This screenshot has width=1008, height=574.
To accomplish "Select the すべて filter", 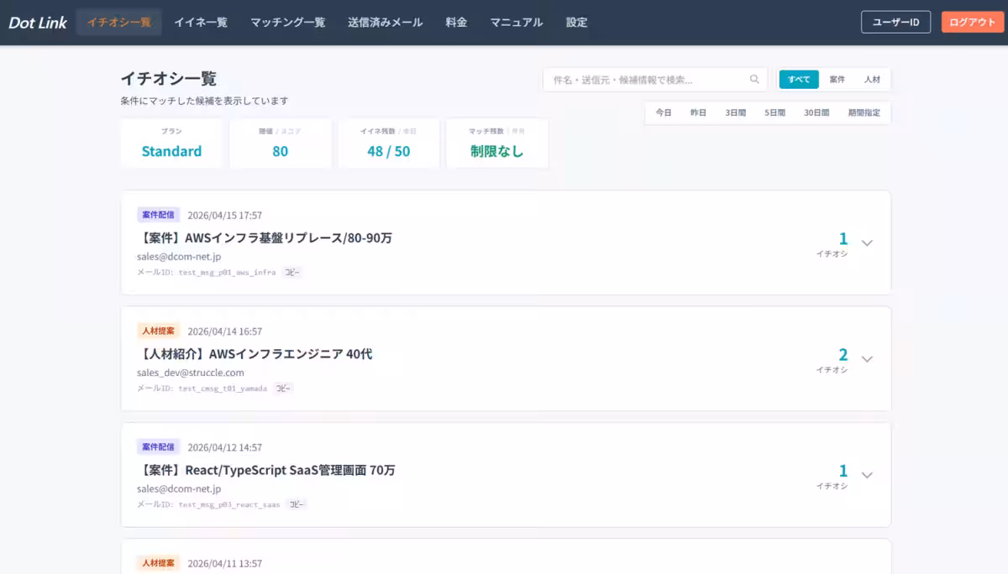I will point(799,80).
